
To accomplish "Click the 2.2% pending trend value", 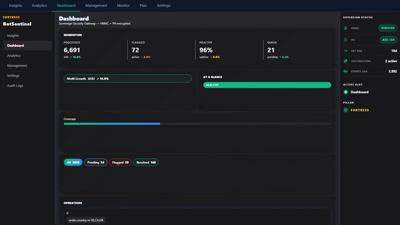I will (x=284, y=57).
